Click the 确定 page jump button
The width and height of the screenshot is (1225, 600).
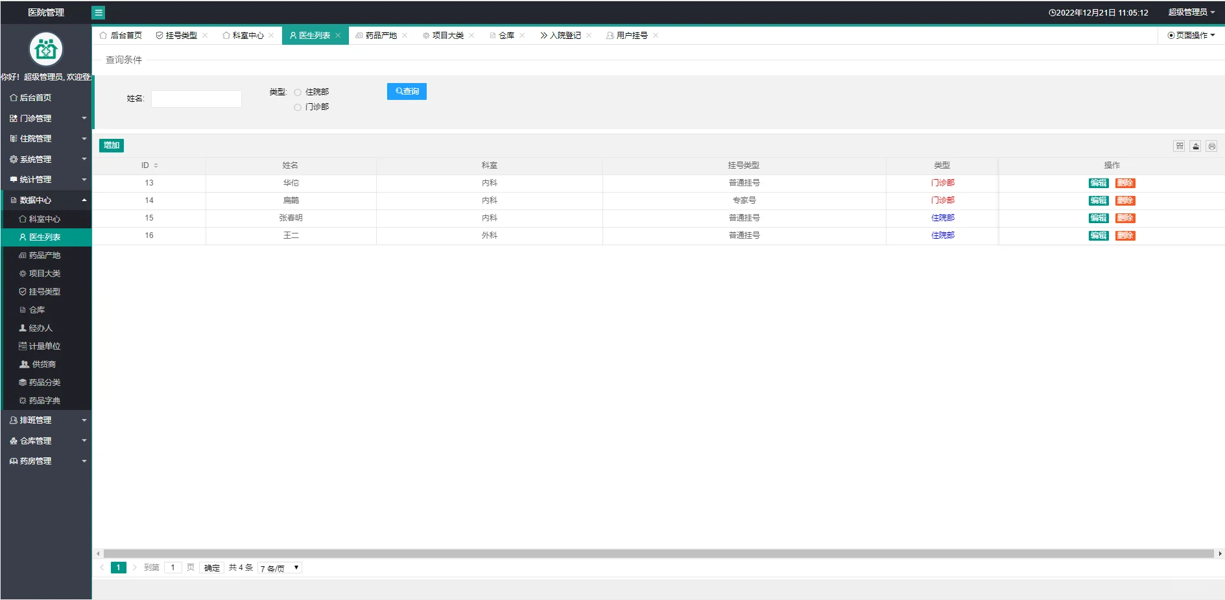point(212,568)
